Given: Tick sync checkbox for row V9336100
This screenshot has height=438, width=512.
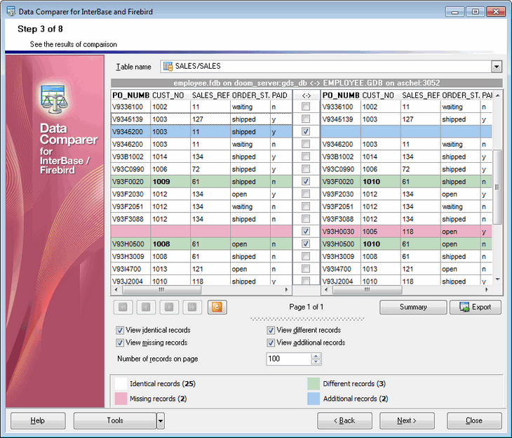Looking at the screenshot, I should click(x=306, y=107).
